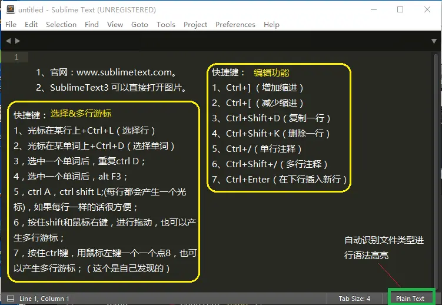Click the Line 1, Column 1 status
This screenshot has height=305, width=442.
coord(44,299)
